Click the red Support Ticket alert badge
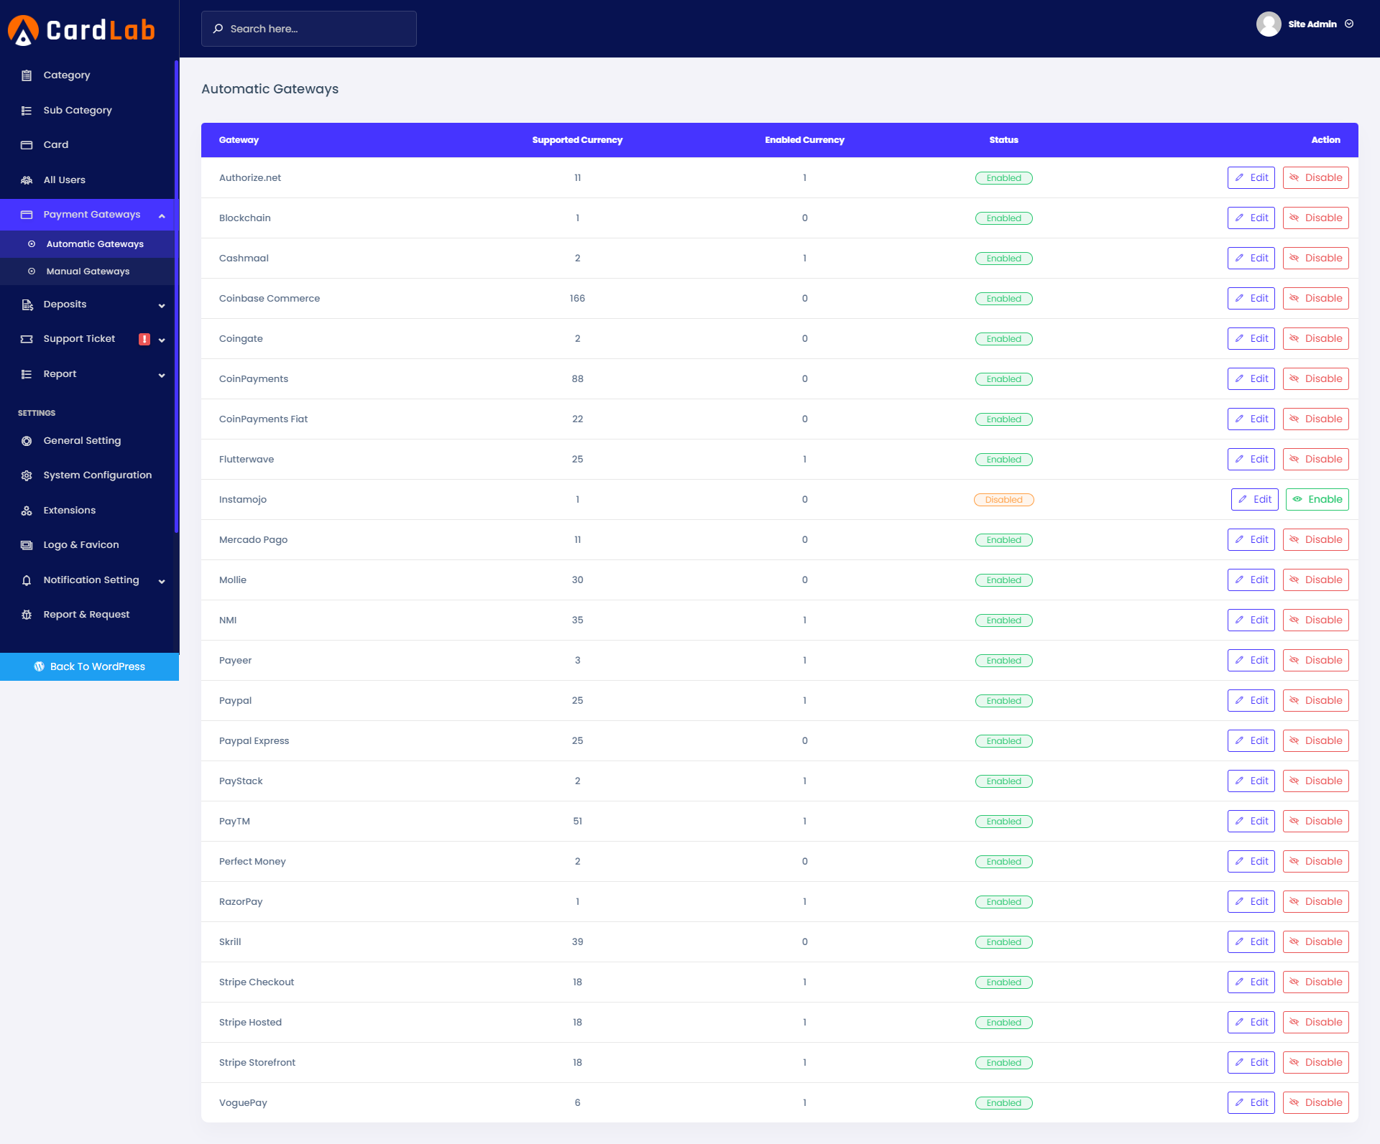 pos(144,339)
